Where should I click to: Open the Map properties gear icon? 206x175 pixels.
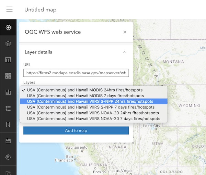(x=8, y=157)
